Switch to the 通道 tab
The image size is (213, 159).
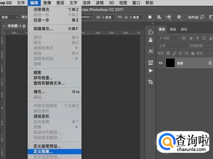[173, 29]
